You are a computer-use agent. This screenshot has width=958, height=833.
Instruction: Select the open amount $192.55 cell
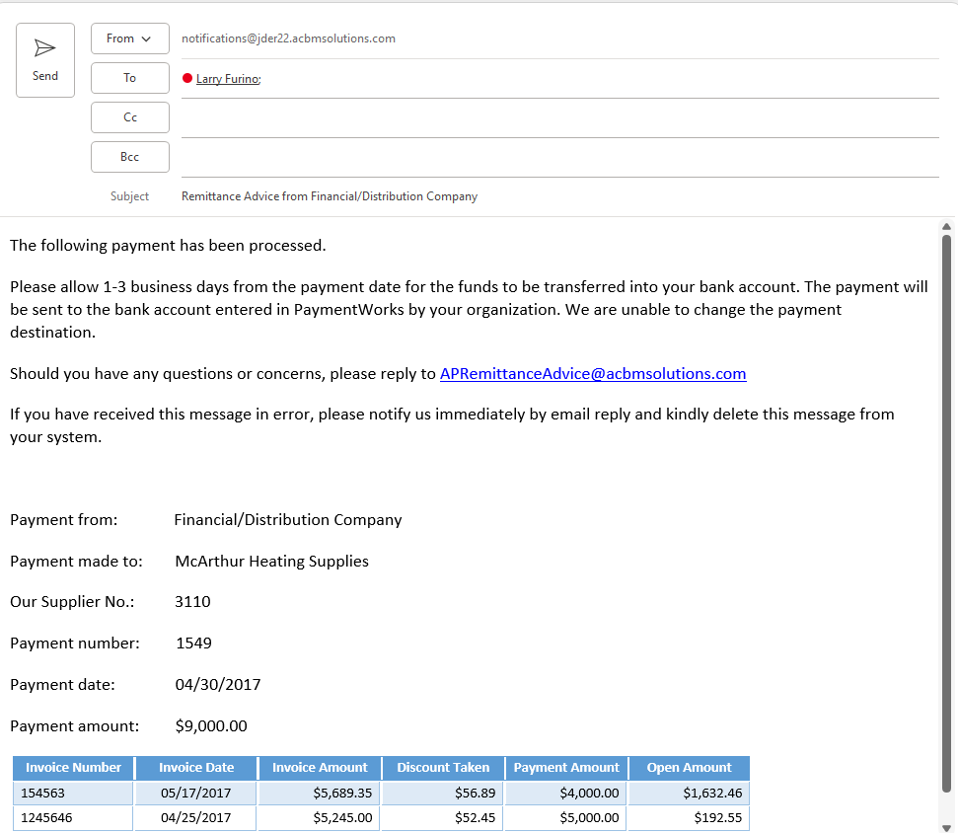(688, 817)
